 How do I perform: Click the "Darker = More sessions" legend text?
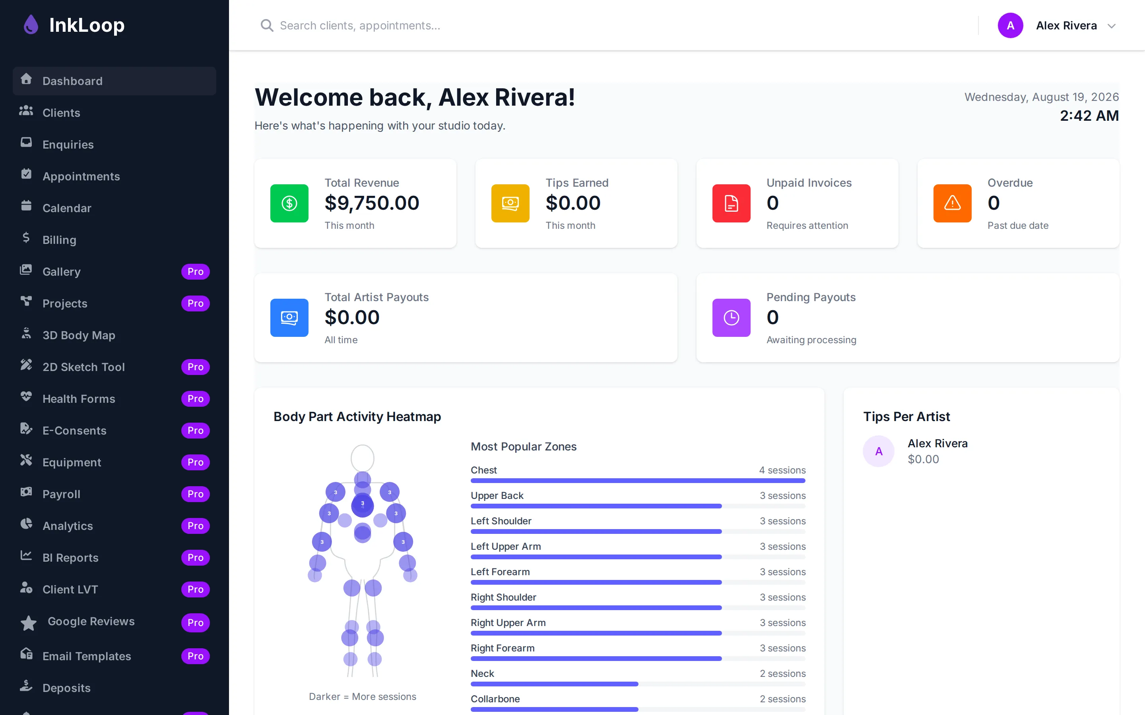(x=363, y=696)
